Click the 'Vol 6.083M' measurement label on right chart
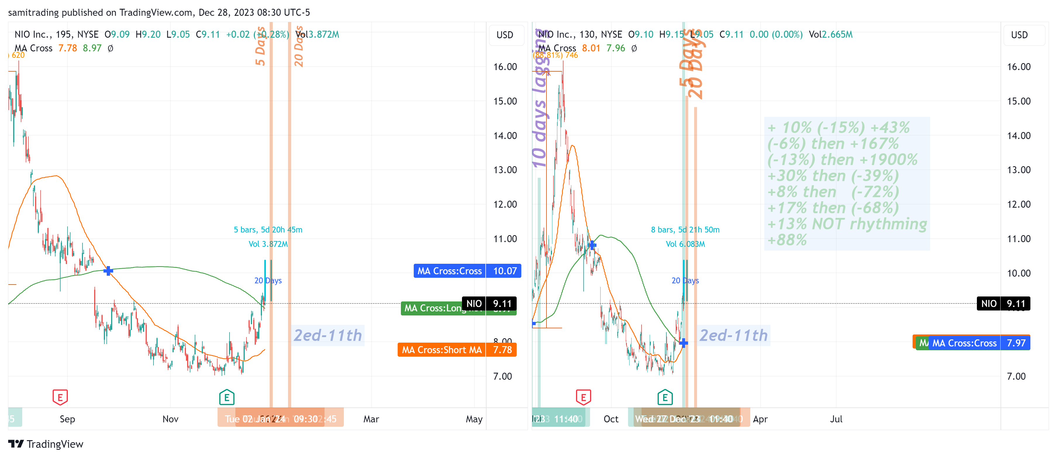The height and width of the screenshot is (458, 1057). click(x=685, y=244)
